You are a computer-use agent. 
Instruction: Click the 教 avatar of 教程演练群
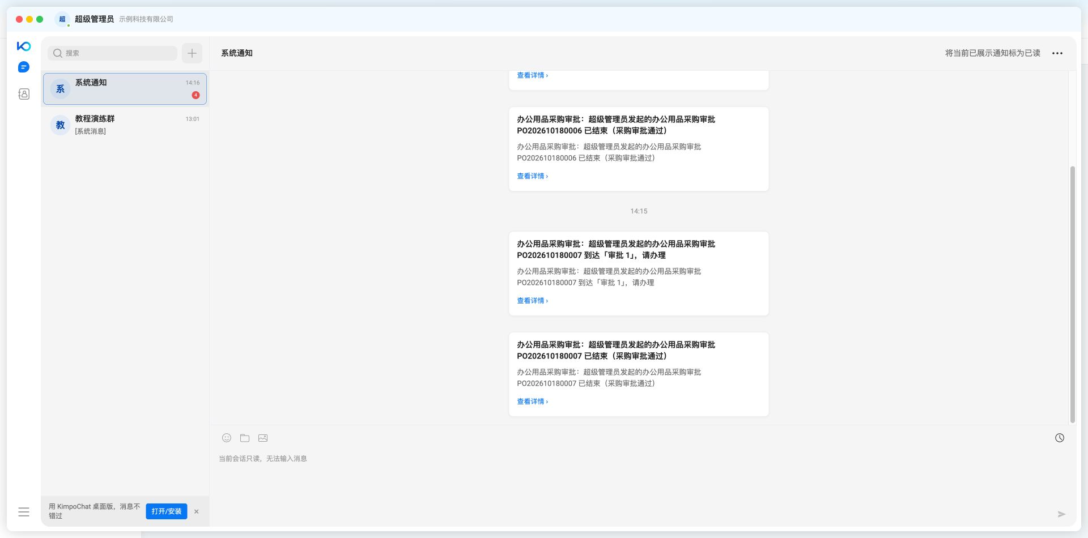point(60,125)
